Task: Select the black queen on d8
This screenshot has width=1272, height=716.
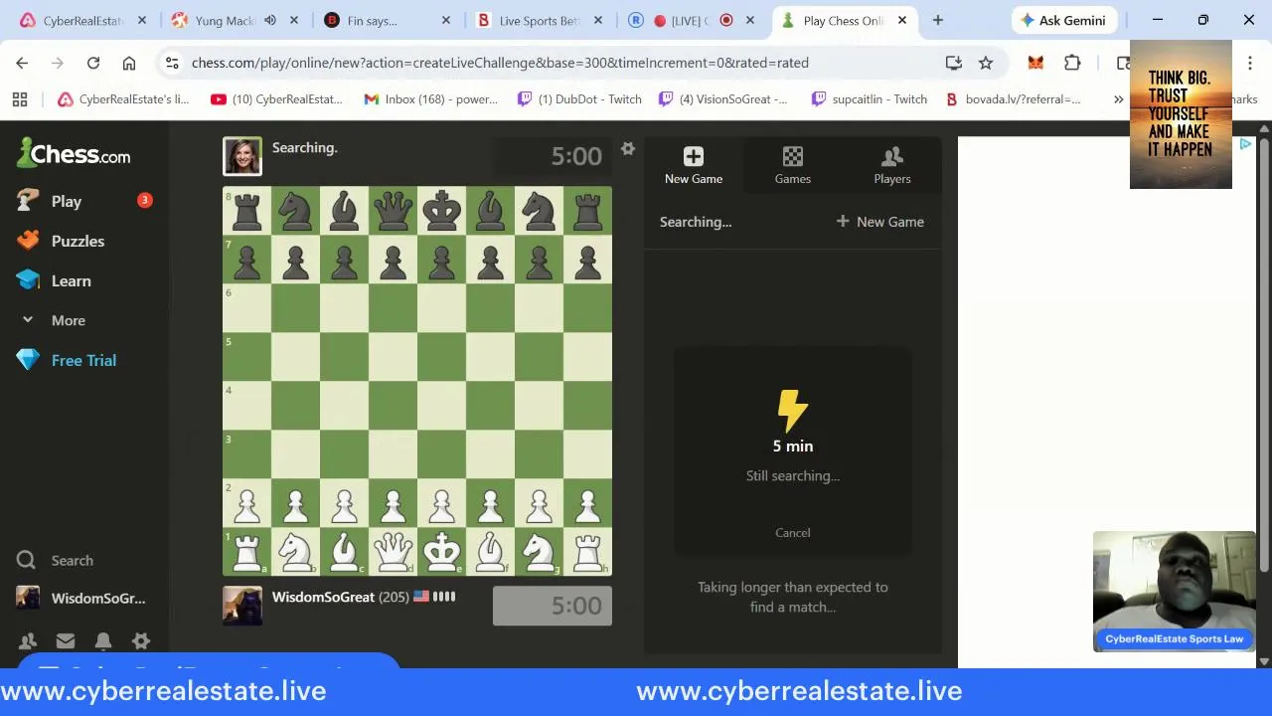Action: click(393, 210)
